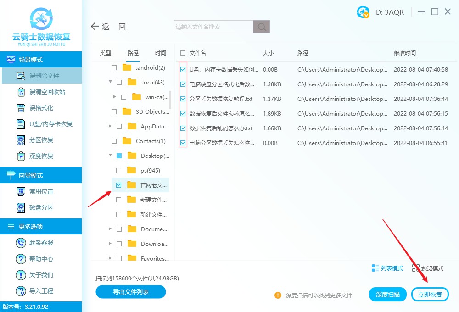This screenshot has width=459, height=312.
Task: Open the 类型 tab
Action: 105,53
